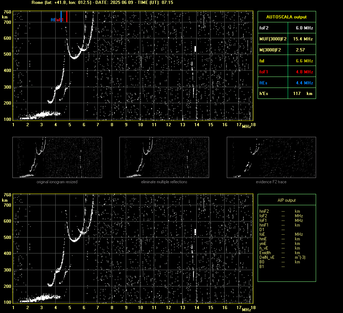
Task: Click the 18 MHz label on top ionogram
Action: click(253, 125)
